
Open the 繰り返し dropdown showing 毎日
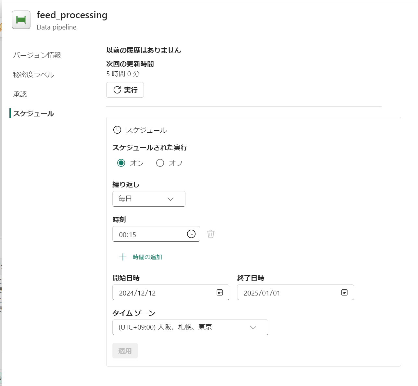click(149, 199)
